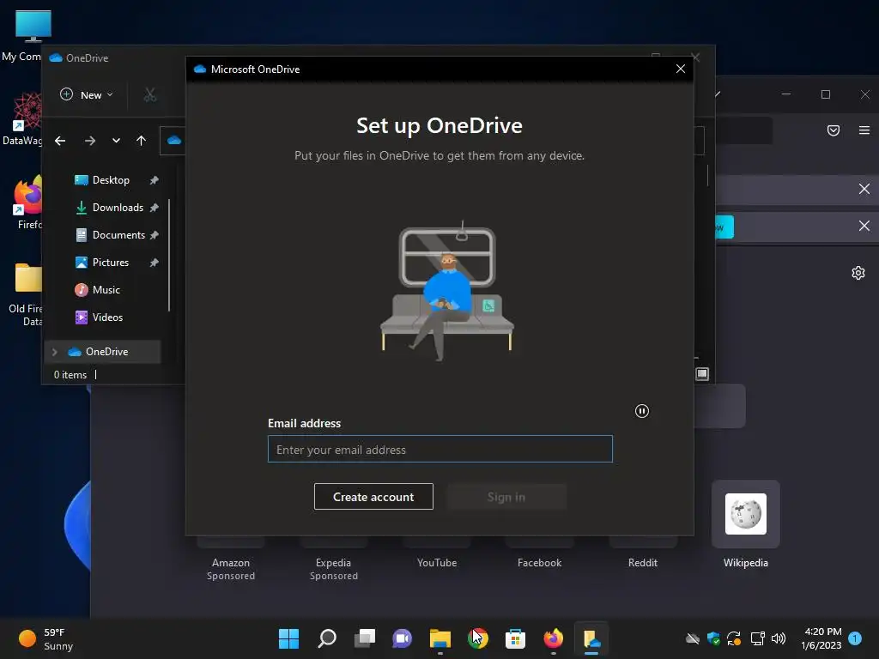Close the Microsoft OneDrive dialog

[681, 69]
